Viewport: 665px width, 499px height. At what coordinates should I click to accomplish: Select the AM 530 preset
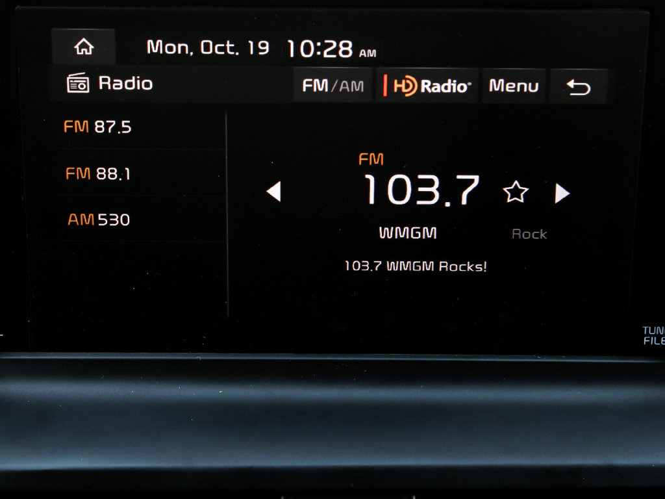[140, 220]
